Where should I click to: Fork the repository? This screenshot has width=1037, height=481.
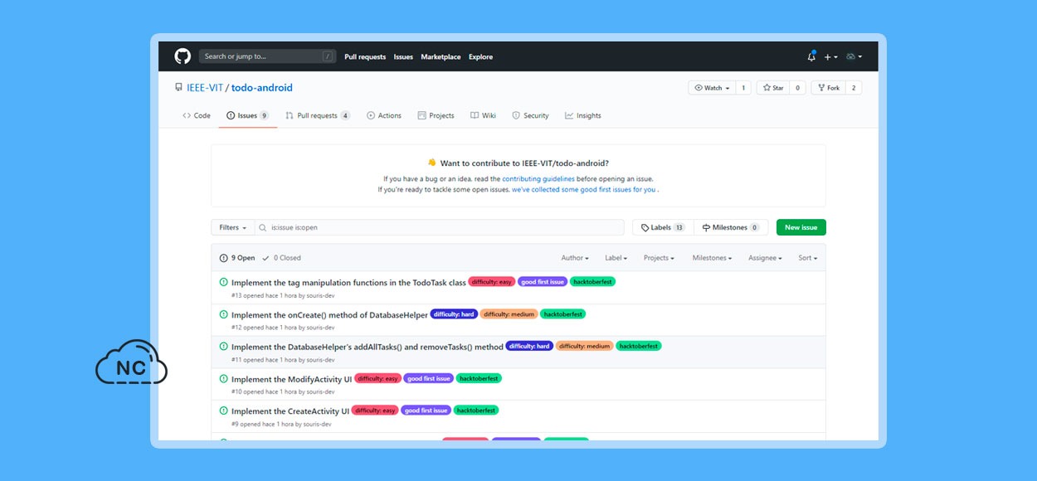click(828, 88)
